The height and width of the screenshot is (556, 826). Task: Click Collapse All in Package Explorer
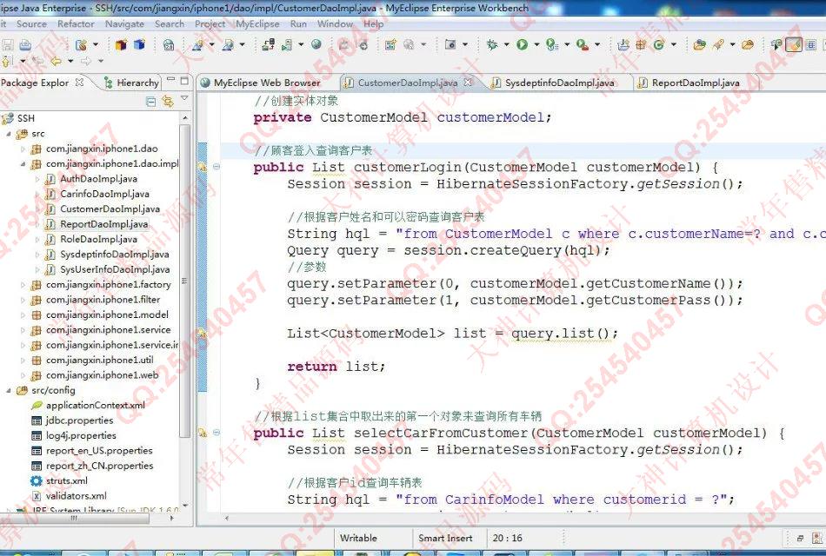[x=150, y=101]
